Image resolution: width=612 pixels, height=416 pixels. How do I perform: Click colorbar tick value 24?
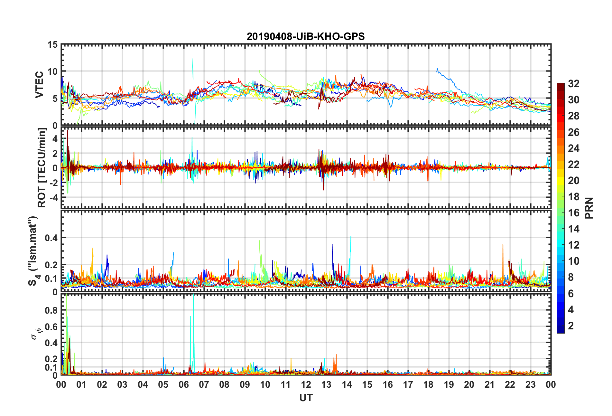tap(574, 148)
